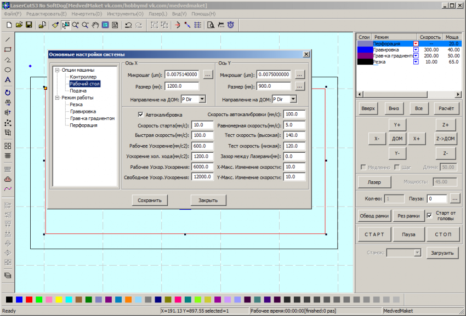Click the Save file icon in toolbar
Viewport: 466px width, 316px height.
point(29,25)
